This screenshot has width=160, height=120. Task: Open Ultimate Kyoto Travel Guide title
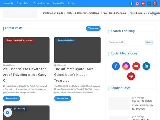74,75
